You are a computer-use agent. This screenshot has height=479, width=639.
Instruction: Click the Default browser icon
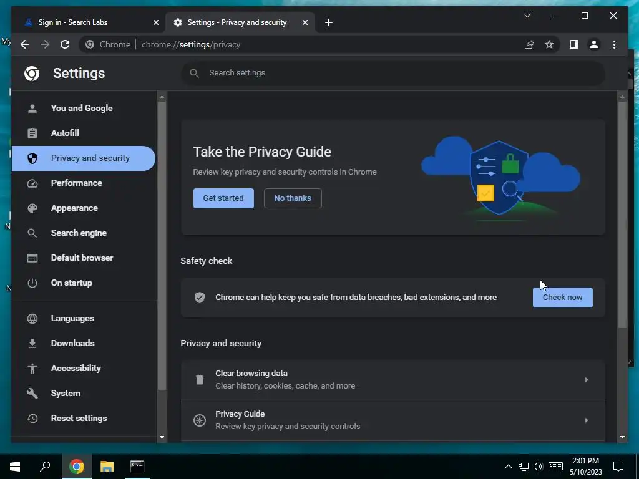[x=32, y=258]
